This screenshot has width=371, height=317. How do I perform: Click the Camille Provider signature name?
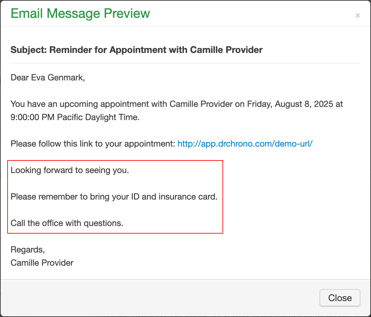pos(42,263)
